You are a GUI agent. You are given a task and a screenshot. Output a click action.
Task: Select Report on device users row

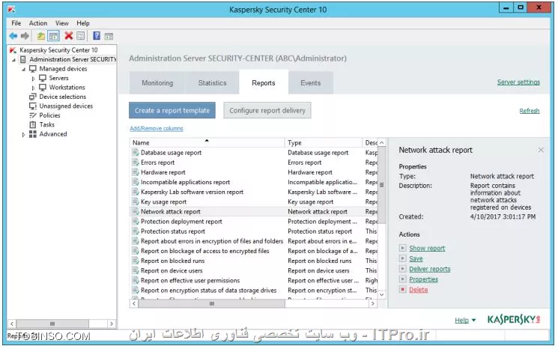pos(253,271)
